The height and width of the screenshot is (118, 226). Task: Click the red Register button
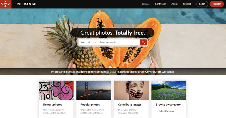pyautogui.click(x=216, y=4)
